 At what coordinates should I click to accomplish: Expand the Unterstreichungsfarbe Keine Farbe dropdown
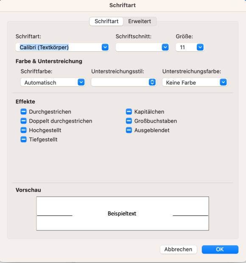tap(223, 82)
